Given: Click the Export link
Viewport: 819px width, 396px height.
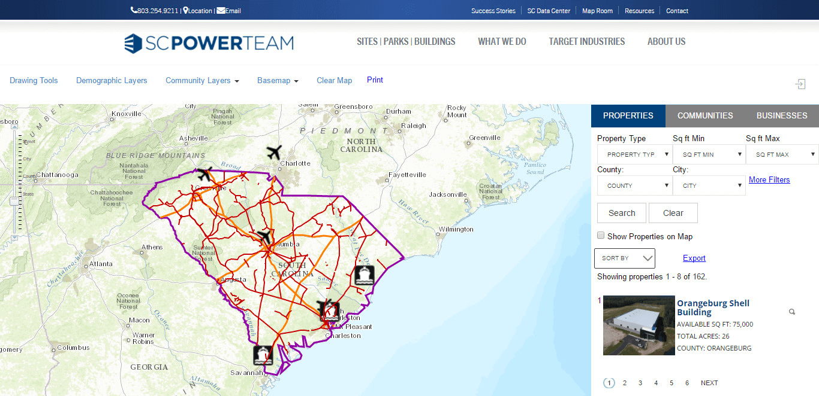Looking at the screenshot, I should pyautogui.click(x=694, y=258).
